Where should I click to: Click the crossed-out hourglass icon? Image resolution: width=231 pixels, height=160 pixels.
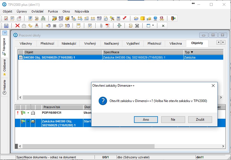[x=137, y=26]
